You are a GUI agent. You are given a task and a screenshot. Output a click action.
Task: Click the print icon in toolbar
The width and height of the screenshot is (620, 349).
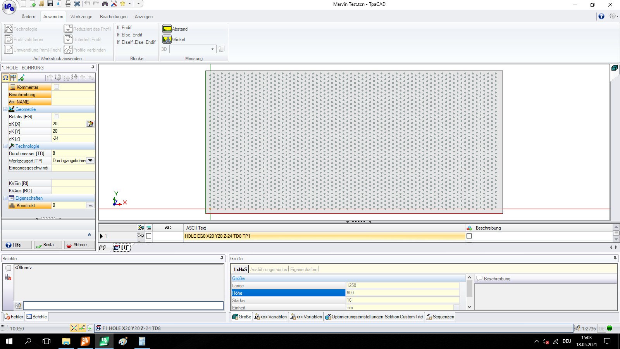(x=68, y=4)
